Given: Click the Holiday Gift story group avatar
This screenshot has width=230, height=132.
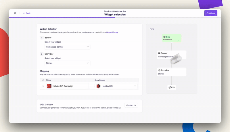Looking at the screenshot, I should click(98, 86).
